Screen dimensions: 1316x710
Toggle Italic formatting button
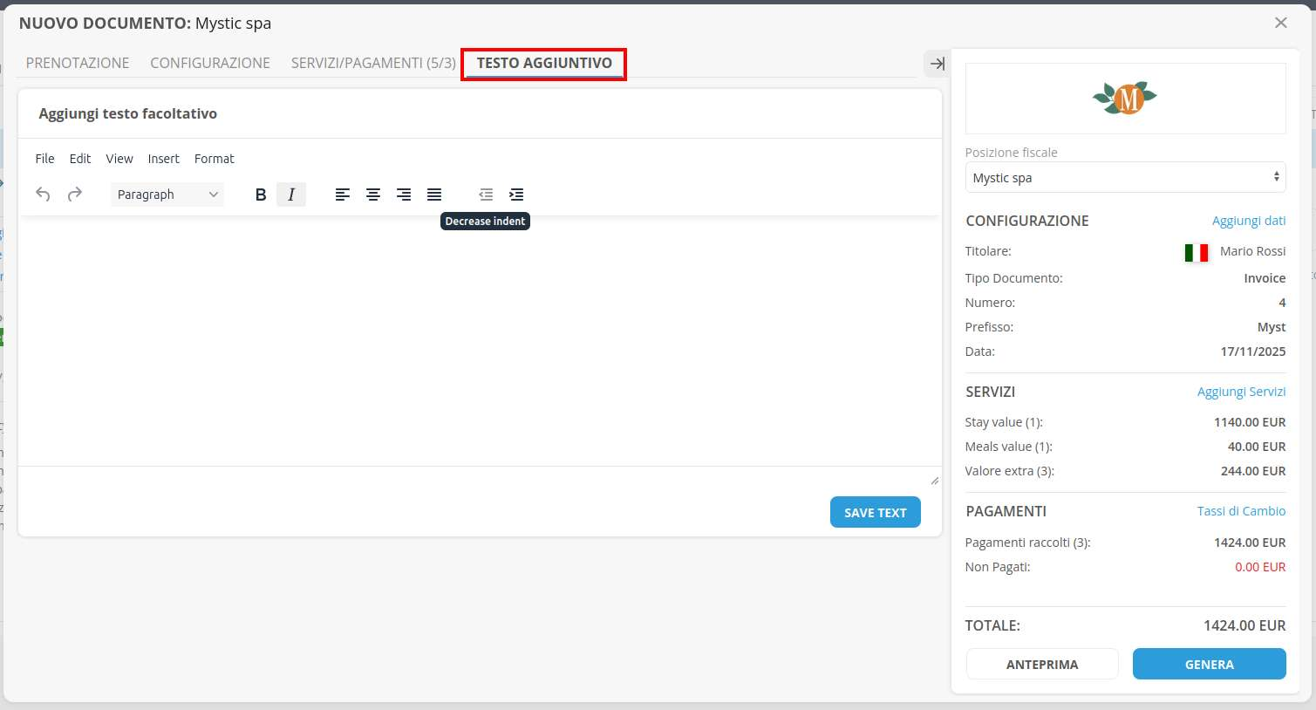[291, 195]
